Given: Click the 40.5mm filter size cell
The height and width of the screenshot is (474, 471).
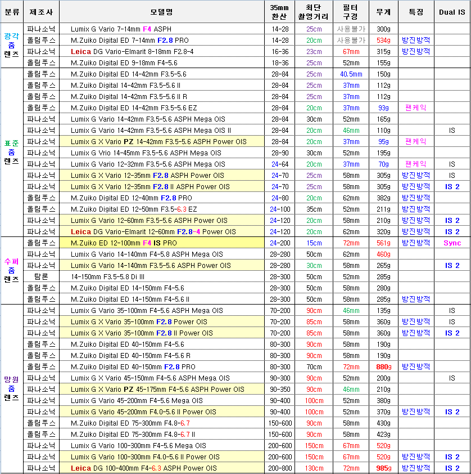Looking at the screenshot, I should click(x=351, y=74).
